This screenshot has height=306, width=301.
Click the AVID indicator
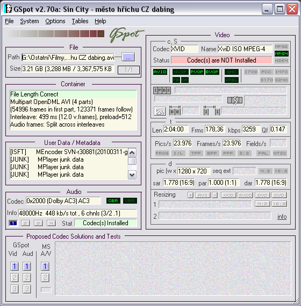coord(160,72)
